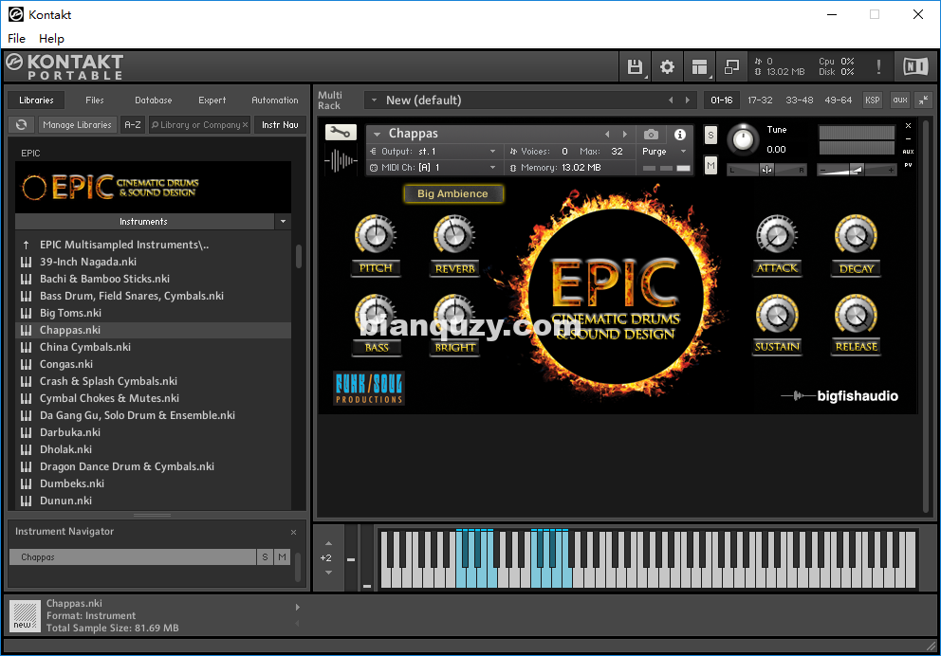Screen dimensions: 941x656
Task: Open the save/load disk icon menu
Action: [x=635, y=66]
